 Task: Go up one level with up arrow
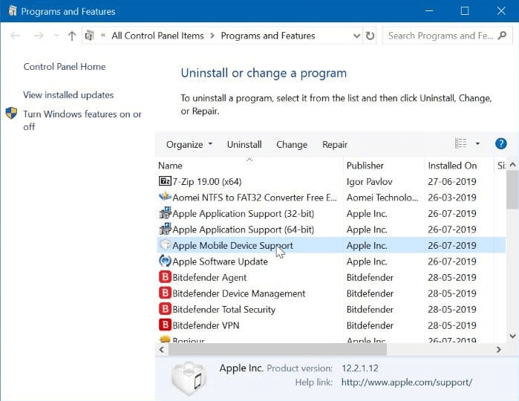click(71, 36)
